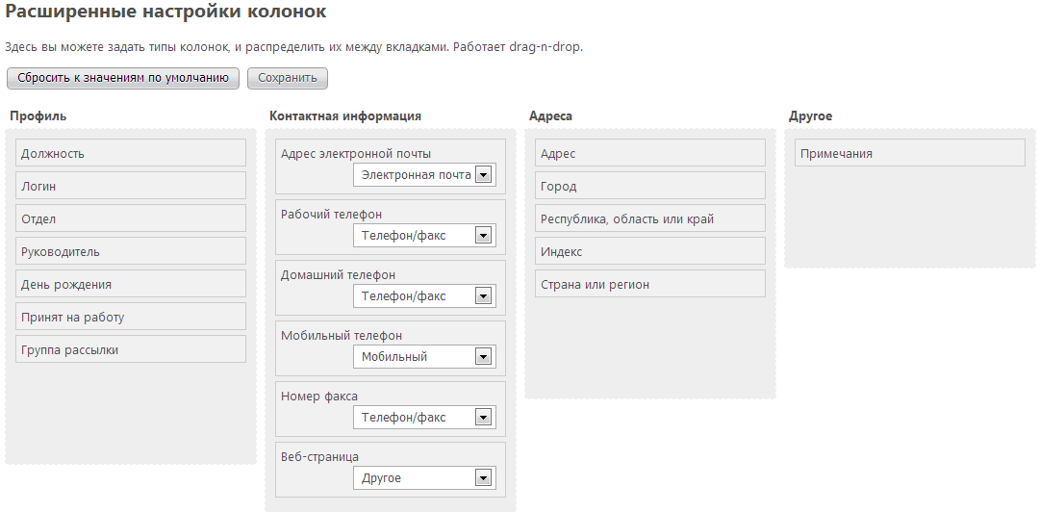This screenshot has height=512, width=1039.
Task: Open the 'Мобильный' dropdown for mobile phone
Action: pos(424,357)
